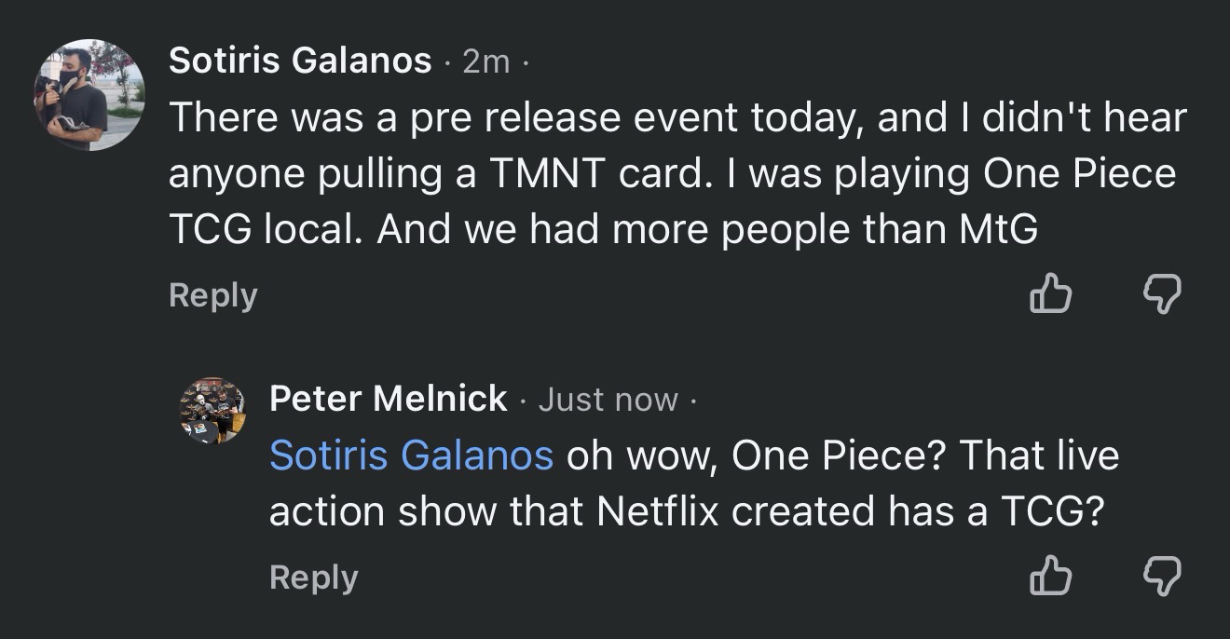Image resolution: width=1230 pixels, height=639 pixels.
Task: Open the 2m comment timestamp
Action: (486, 61)
